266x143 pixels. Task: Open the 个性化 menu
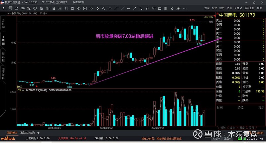pos(238,8)
